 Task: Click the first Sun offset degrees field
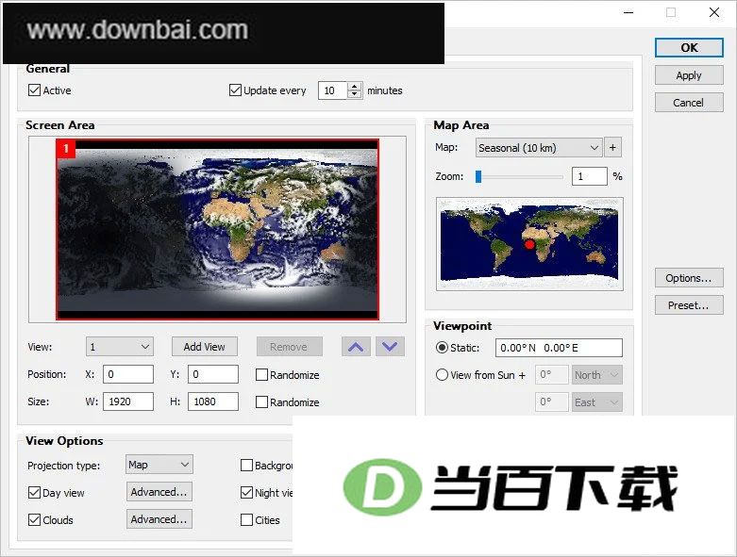(552, 375)
